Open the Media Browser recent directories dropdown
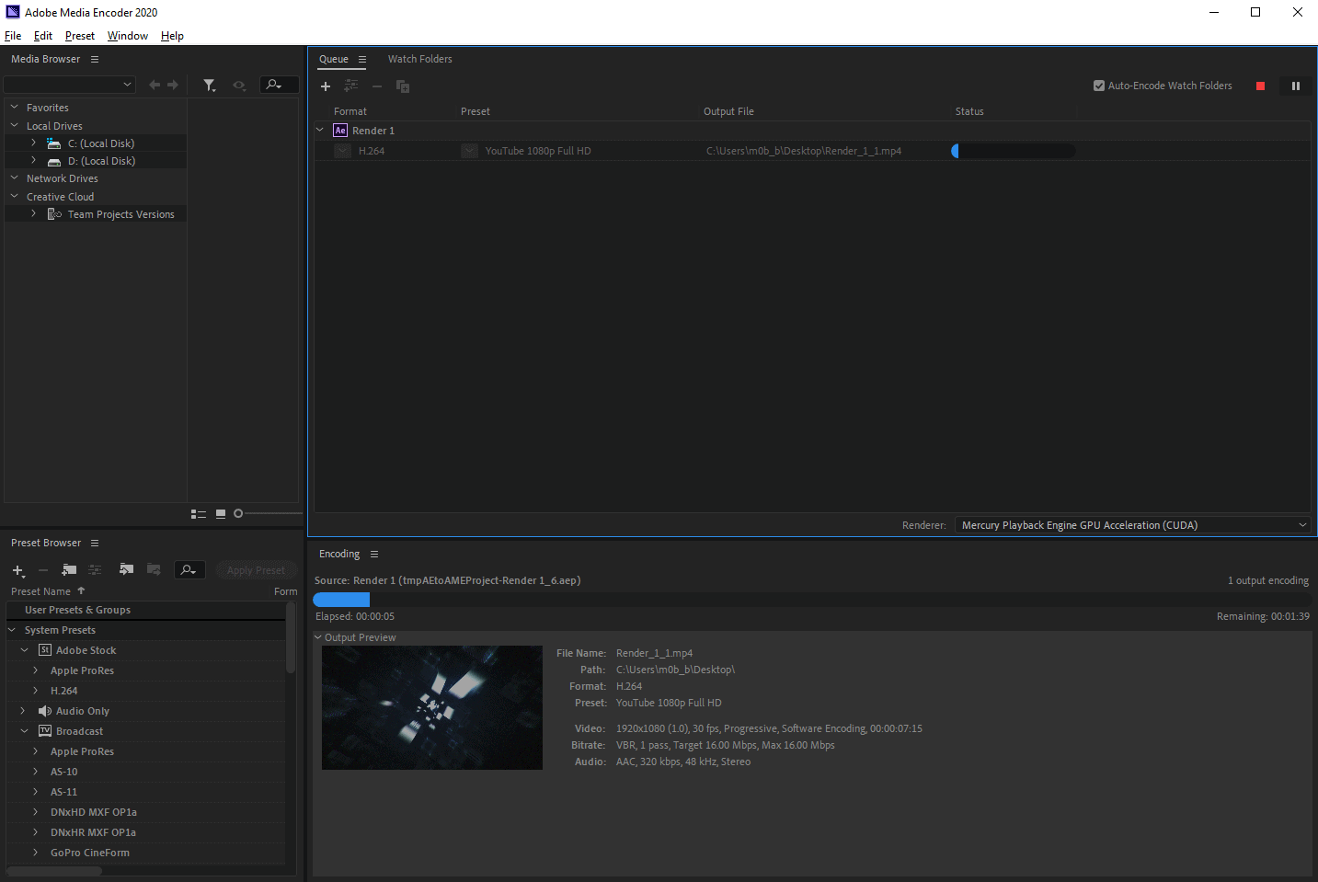This screenshot has width=1318, height=882. click(x=70, y=85)
